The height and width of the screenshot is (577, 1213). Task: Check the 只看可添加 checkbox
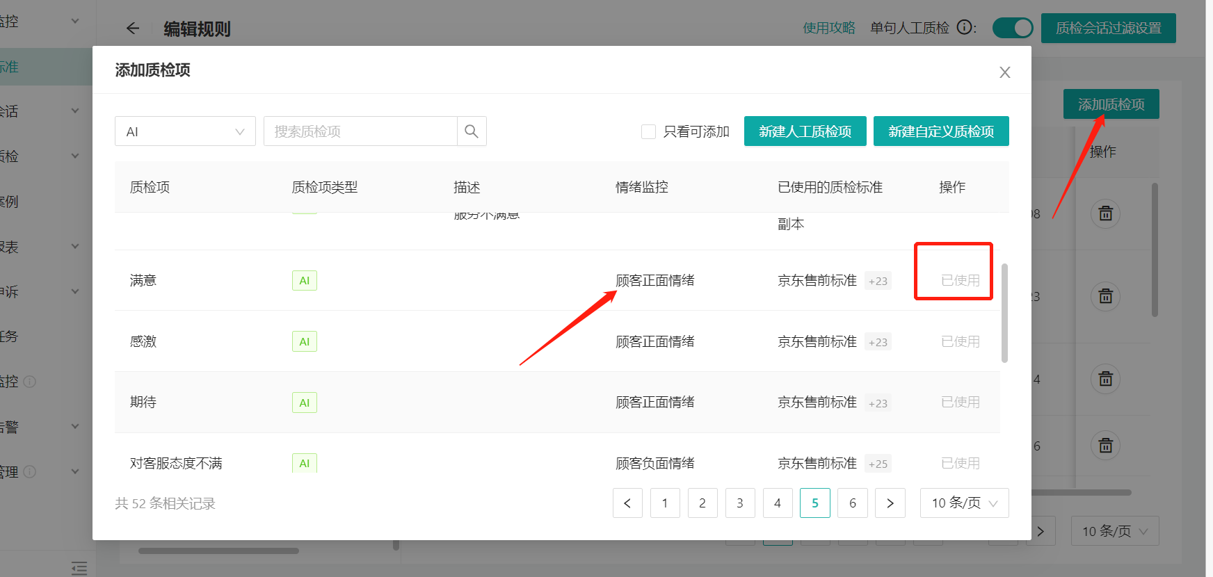648,131
